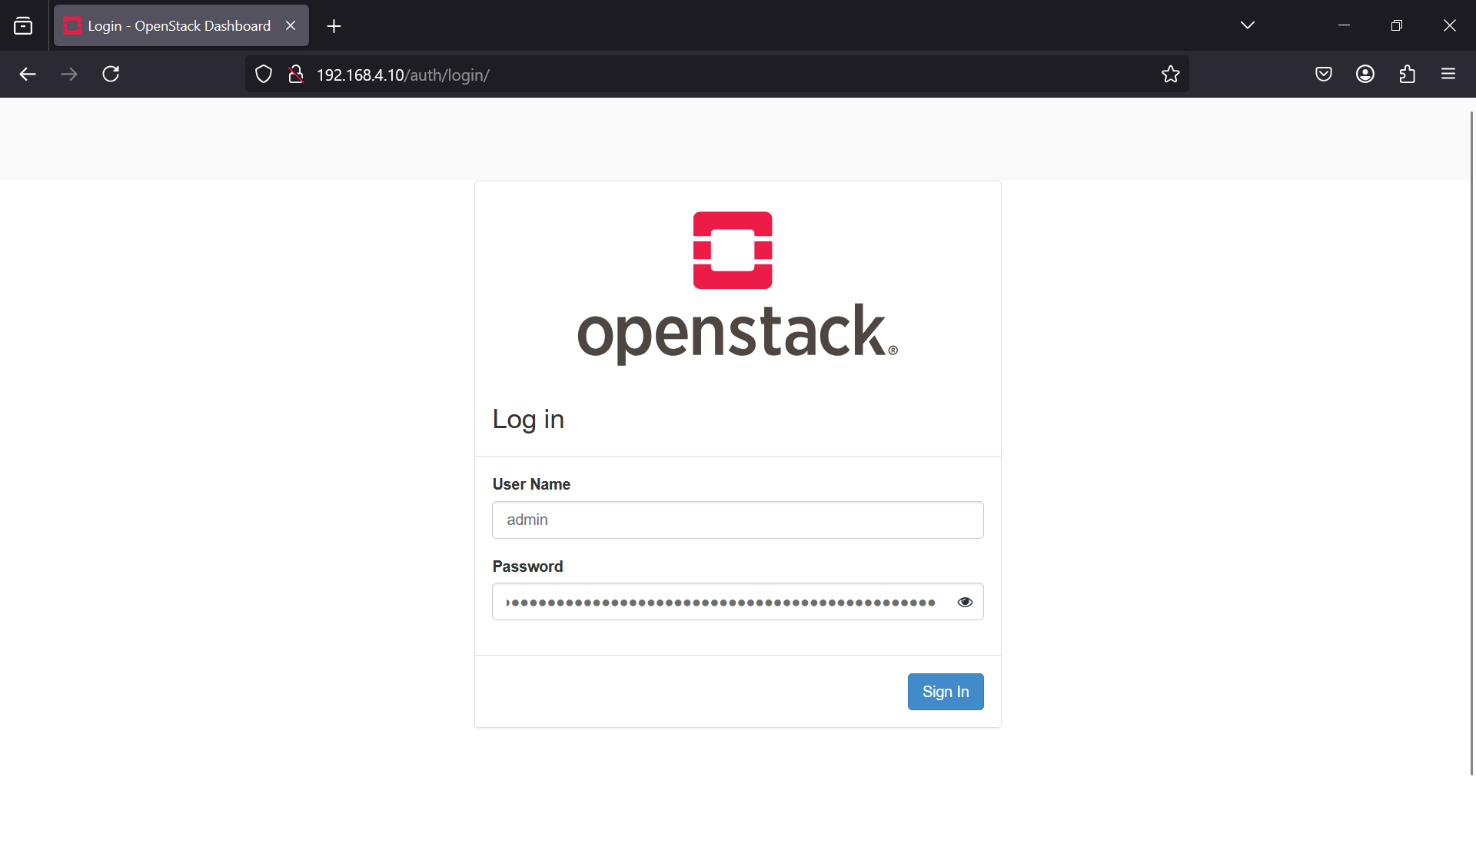Click the Password label
The height and width of the screenshot is (867, 1476).
click(x=527, y=566)
